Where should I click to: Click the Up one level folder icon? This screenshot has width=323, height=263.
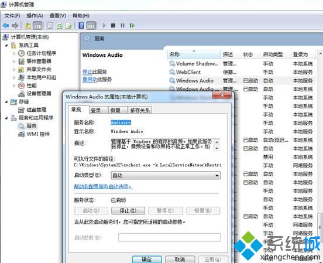(x=28, y=26)
